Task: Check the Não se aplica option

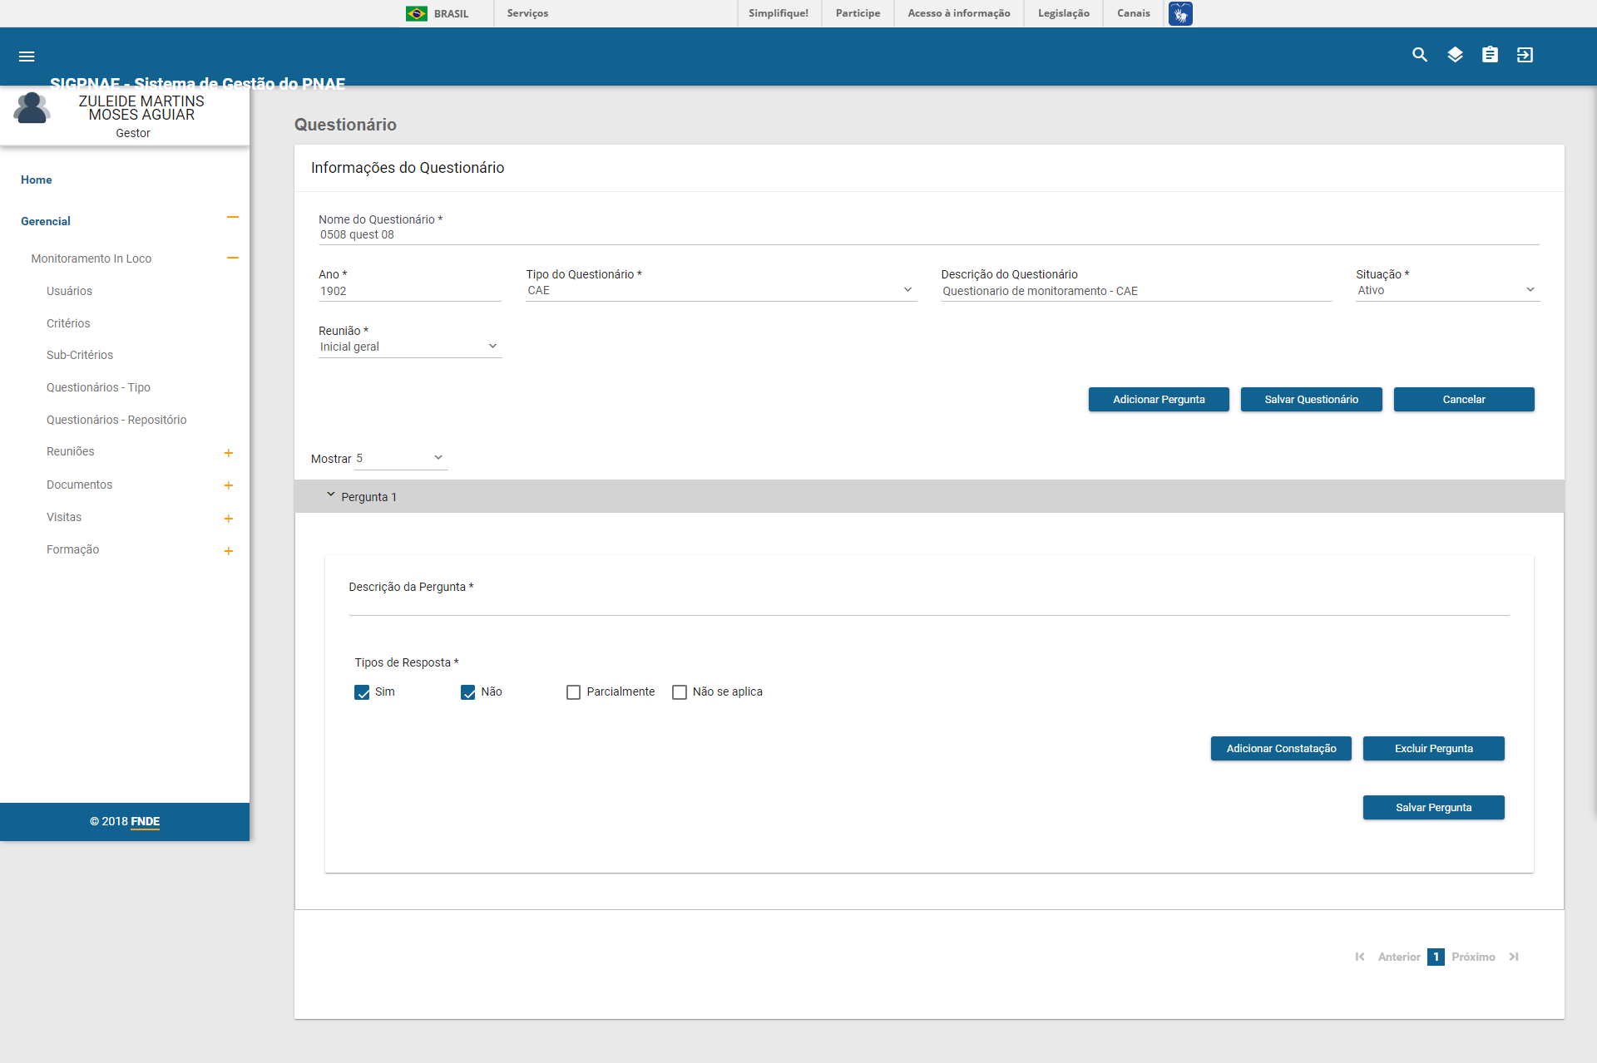Action: pos(680,692)
